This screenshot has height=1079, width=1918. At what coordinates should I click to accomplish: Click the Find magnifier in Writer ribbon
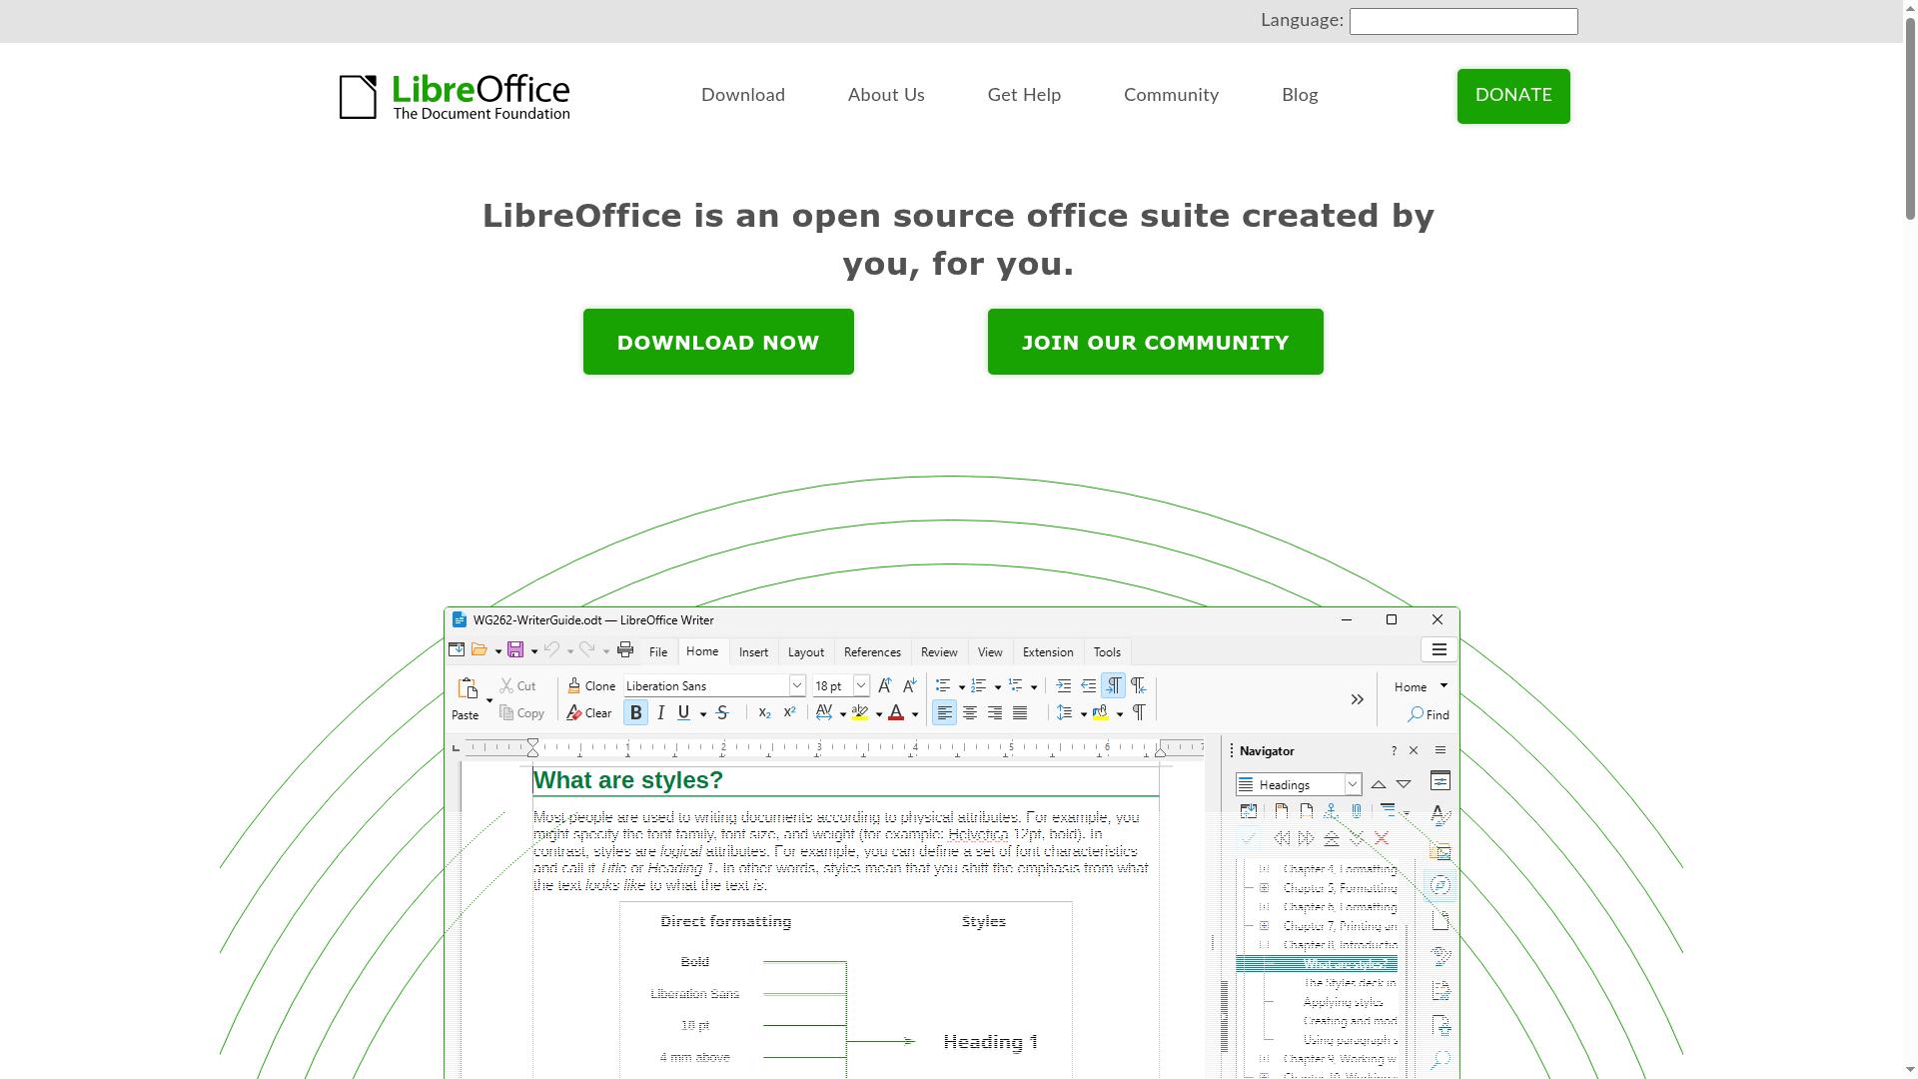pos(1416,714)
